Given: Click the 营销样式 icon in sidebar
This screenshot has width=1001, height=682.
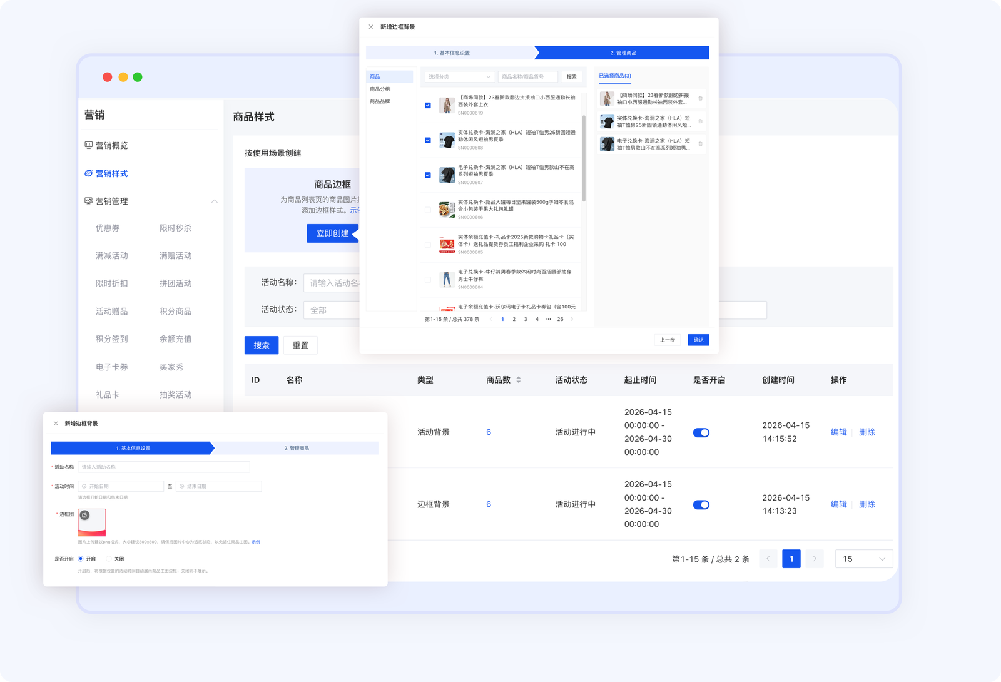Looking at the screenshot, I should [88, 173].
